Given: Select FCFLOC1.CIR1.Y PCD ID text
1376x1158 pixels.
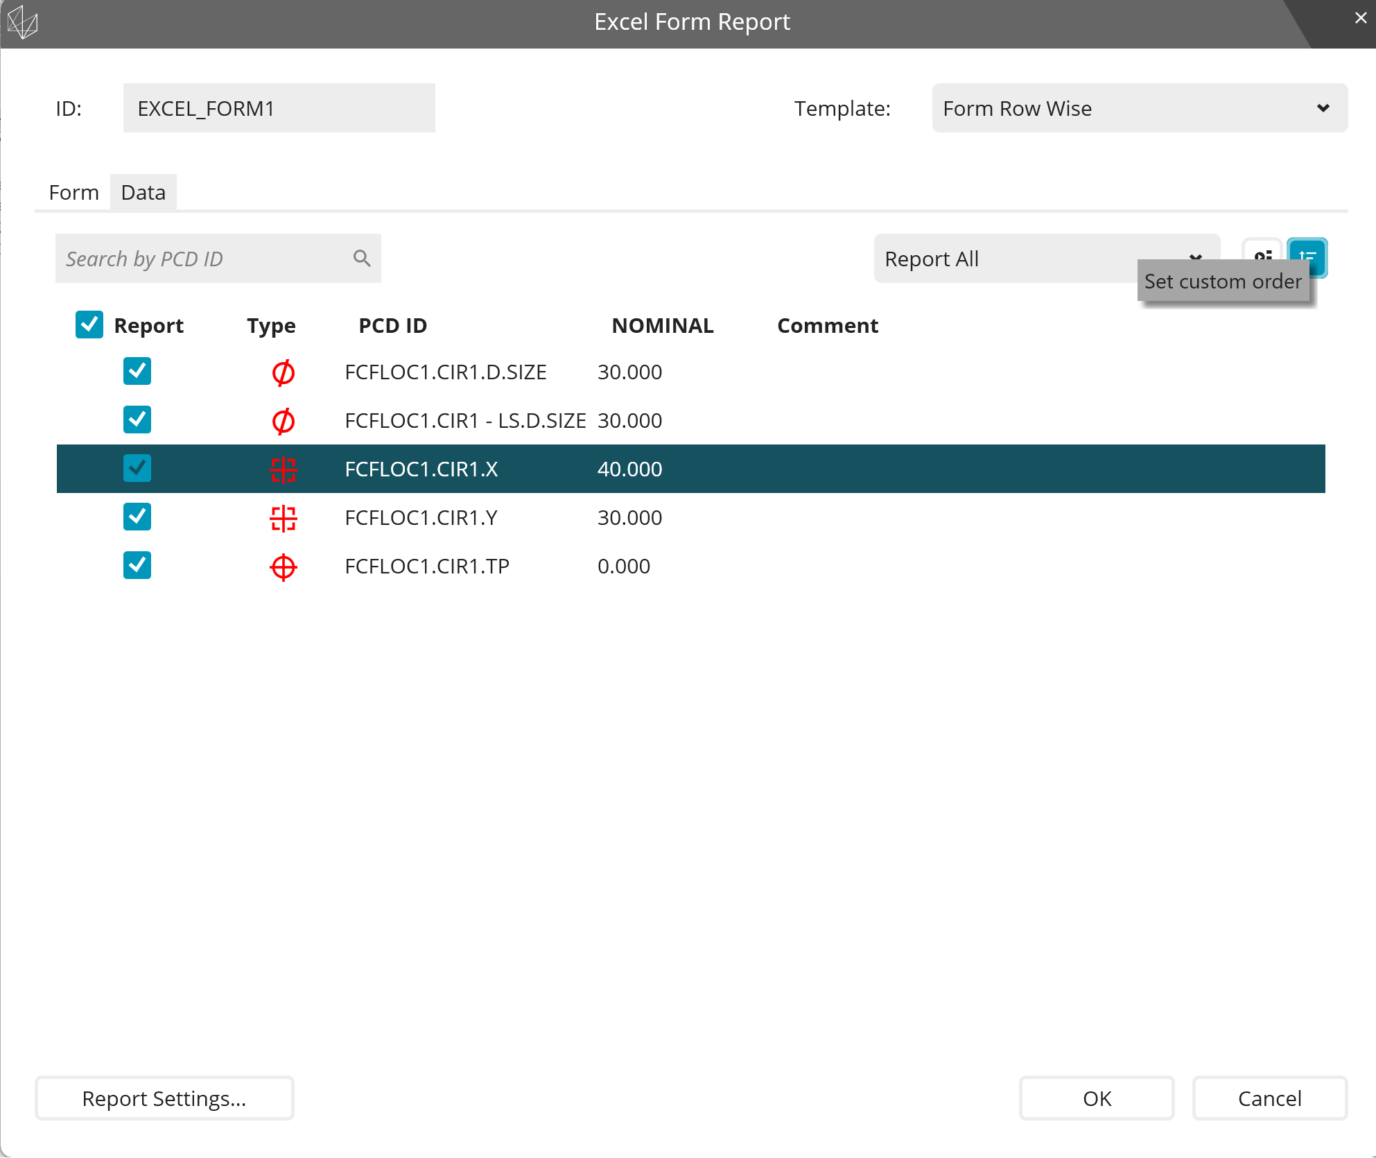Looking at the screenshot, I should tap(421, 518).
